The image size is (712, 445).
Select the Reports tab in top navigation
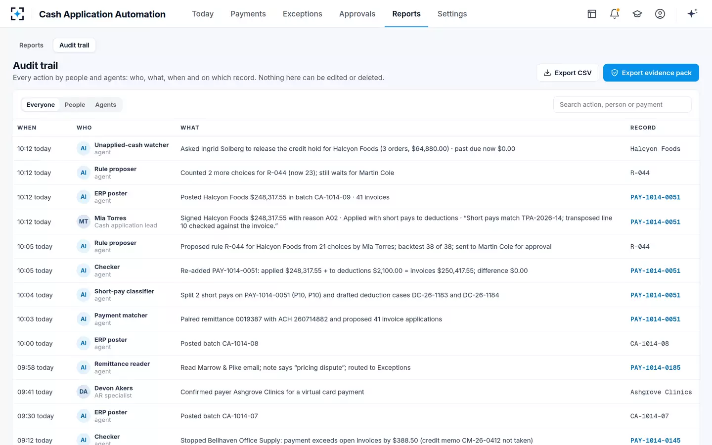[406, 14]
